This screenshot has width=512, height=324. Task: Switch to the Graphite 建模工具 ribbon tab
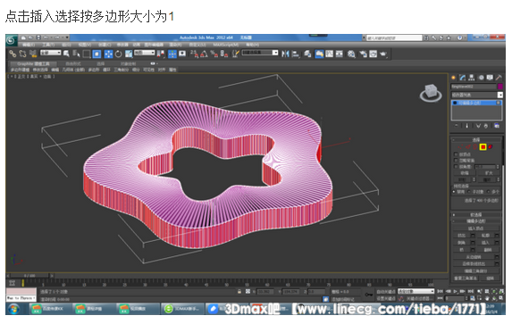33,63
